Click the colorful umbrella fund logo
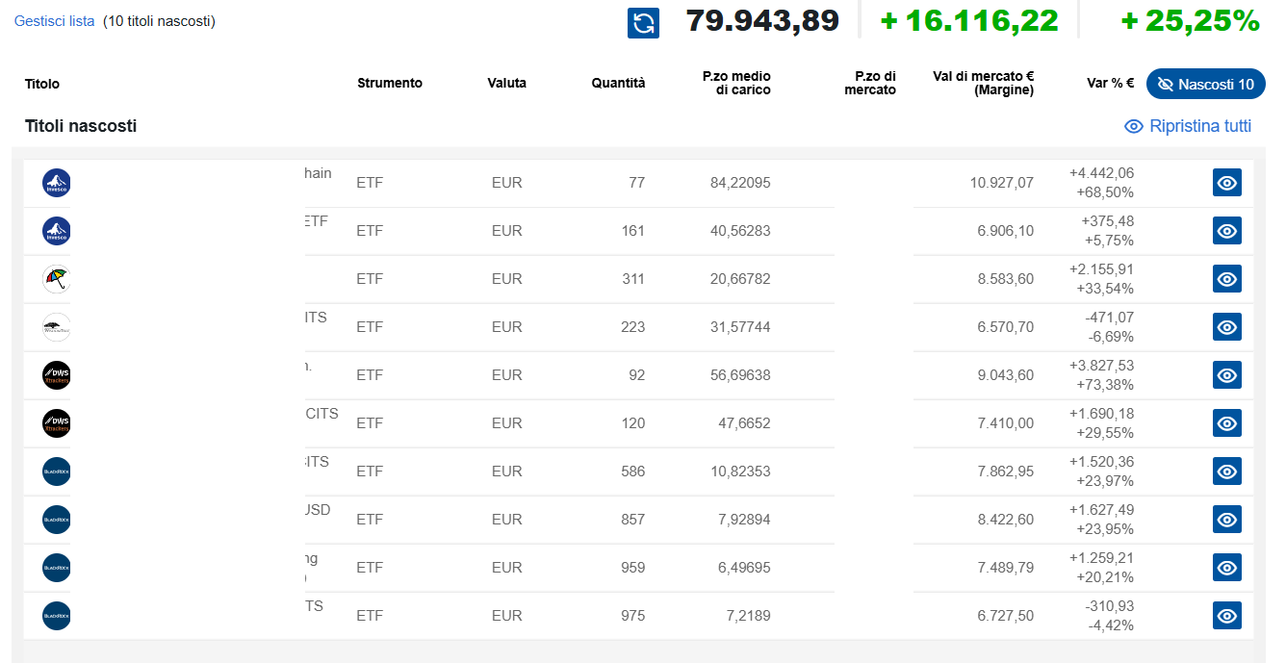Viewport: 1286px width, 663px height. pyautogui.click(x=57, y=279)
